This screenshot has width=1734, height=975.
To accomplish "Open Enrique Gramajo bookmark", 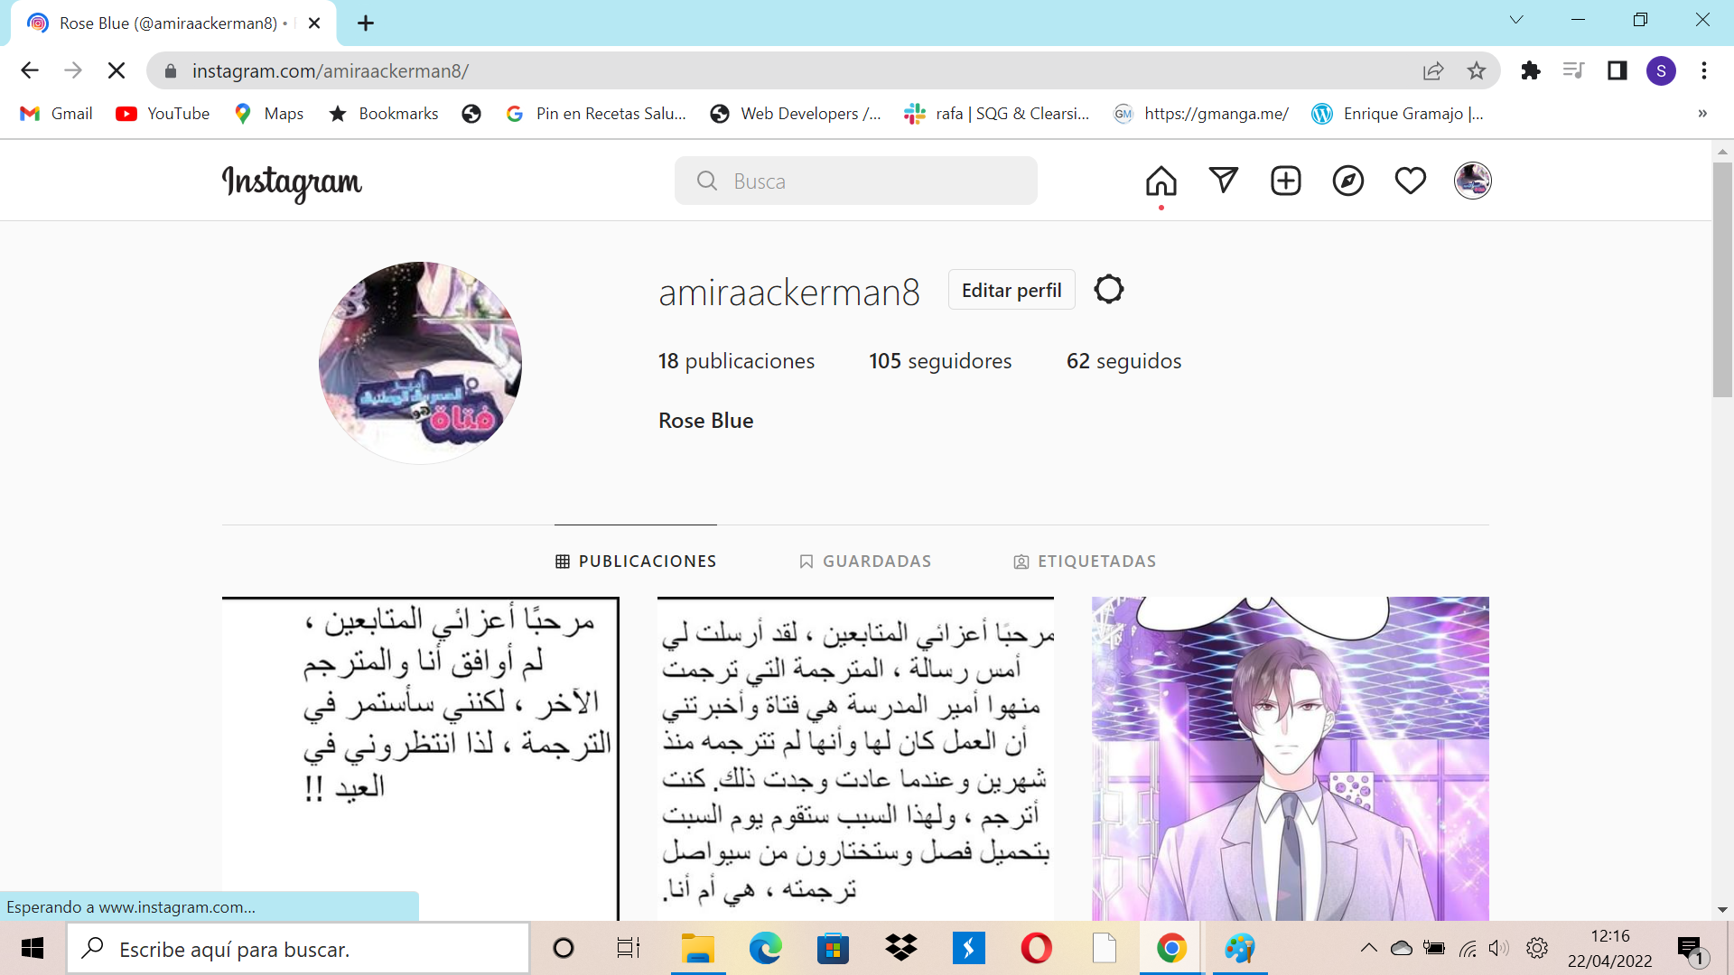I will click(1398, 114).
